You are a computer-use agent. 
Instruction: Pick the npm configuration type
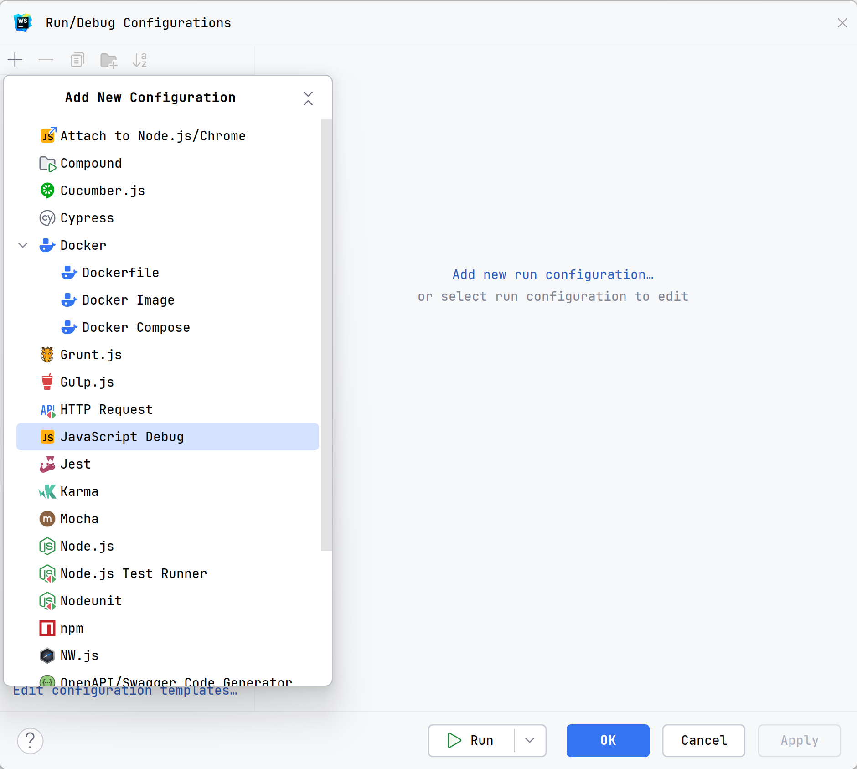click(72, 628)
